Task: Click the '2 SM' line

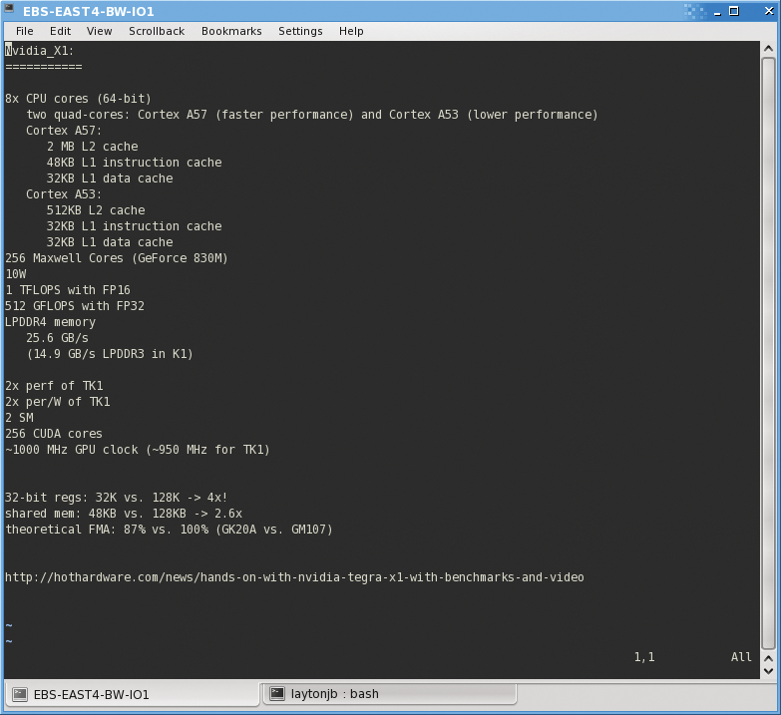Action: (x=19, y=417)
